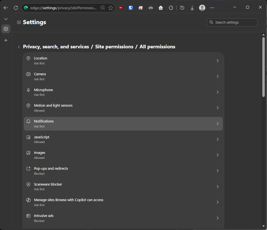
Task: Click the Search settings field
Action: (232, 22)
